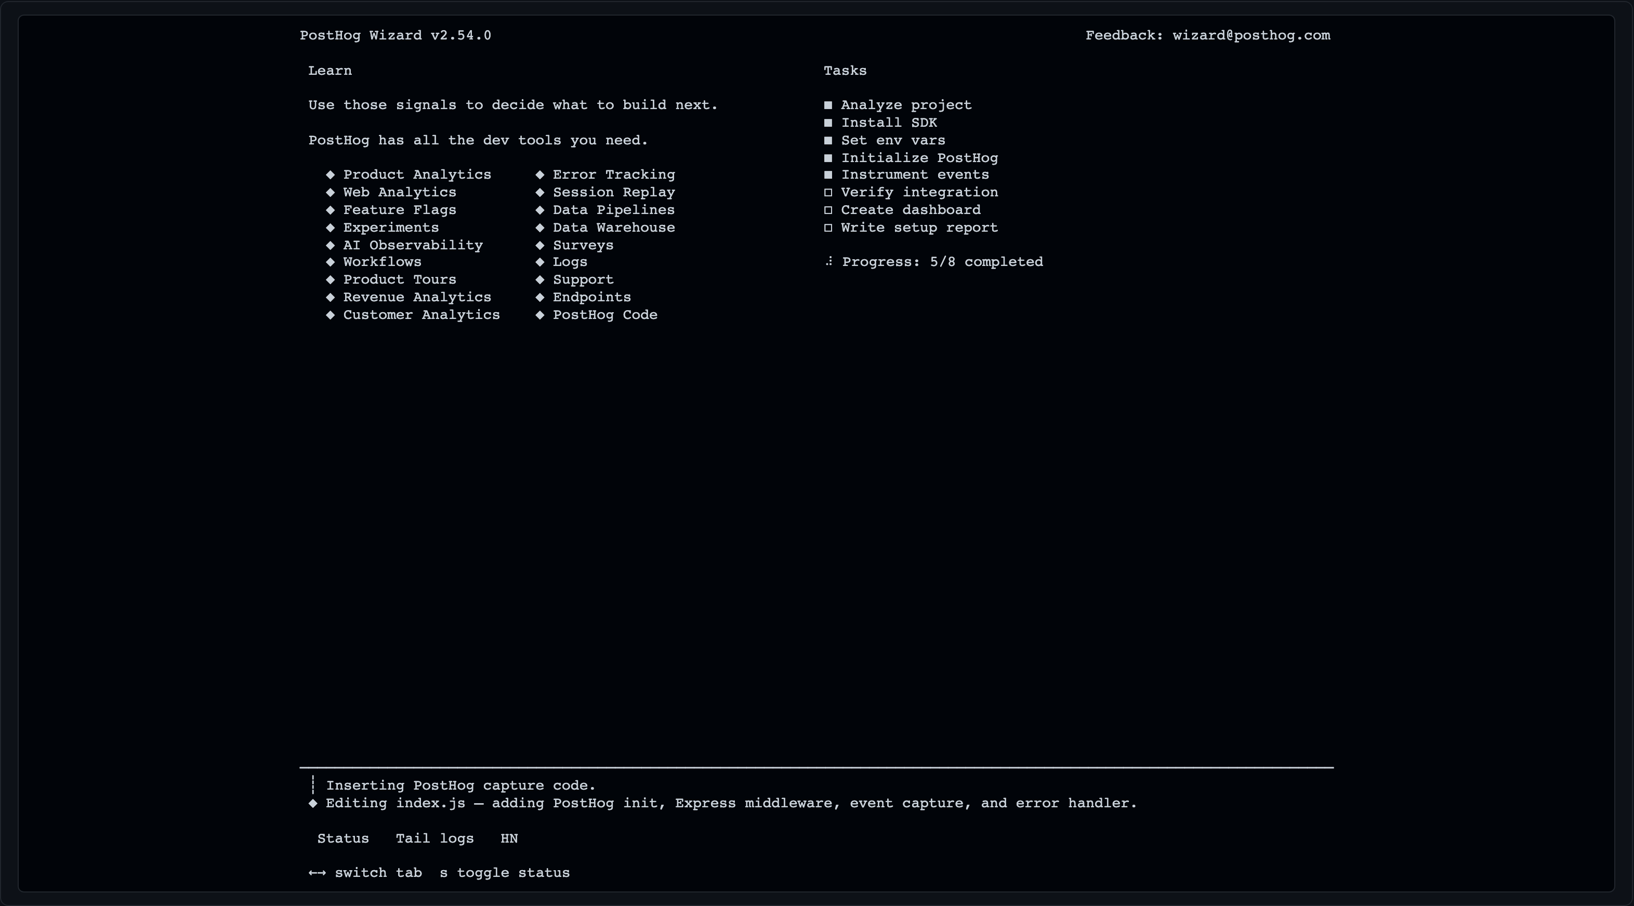Image resolution: width=1634 pixels, height=906 pixels.
Task: Click the Product Tours label
Action: [400, 280]
